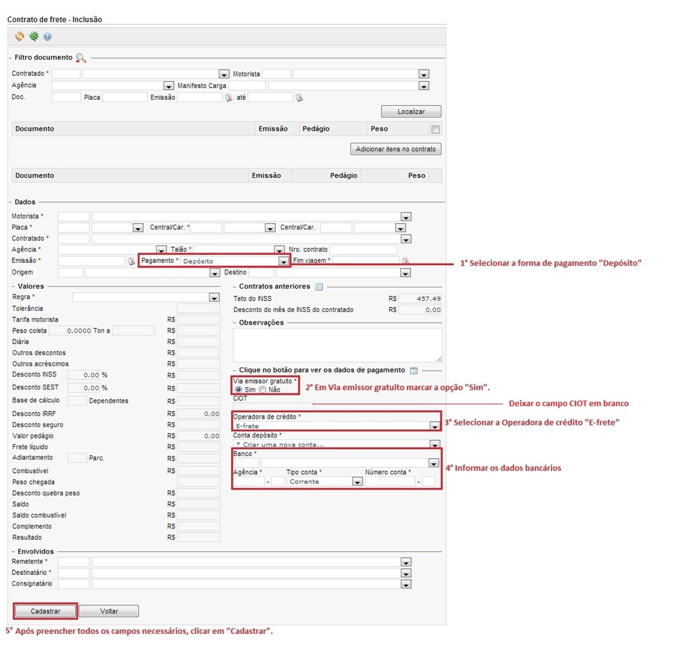Check the select-all box in the Documento header

point(435,129)
